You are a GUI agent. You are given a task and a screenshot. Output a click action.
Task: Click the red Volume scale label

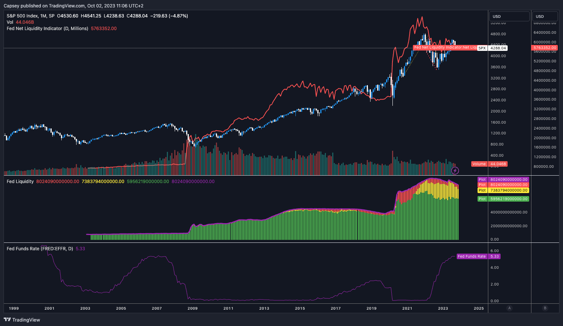[x=479, y=164]
